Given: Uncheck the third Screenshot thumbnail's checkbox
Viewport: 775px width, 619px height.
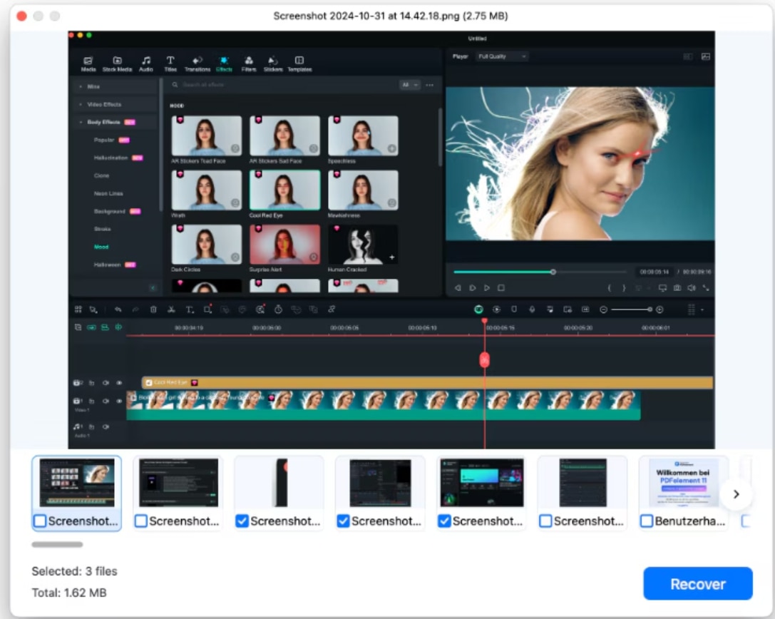Looking at the screenshot, I should point(242,521).
